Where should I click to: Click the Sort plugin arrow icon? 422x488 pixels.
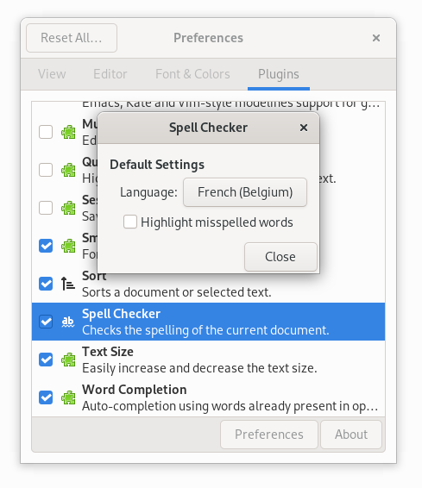[x=68, y=284]
